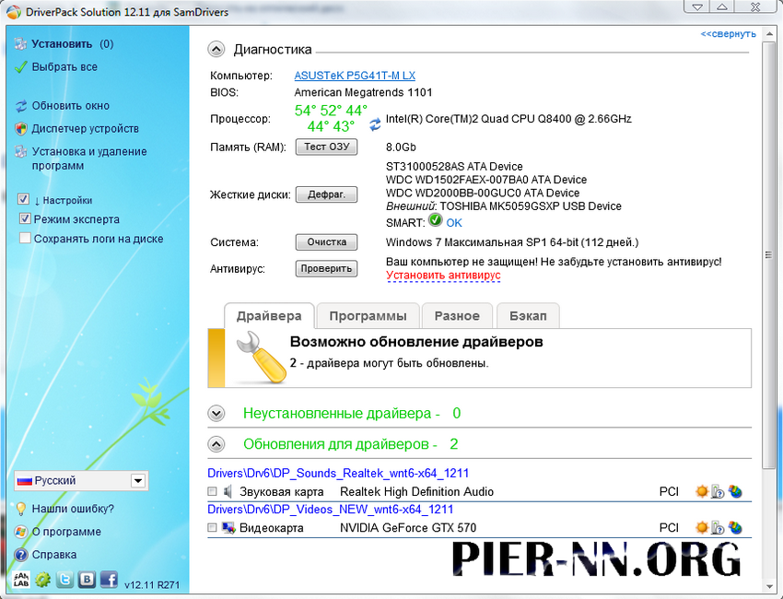Click the Windows globe icon for GeForce row
The width and height of the screenshot is (783, 599).
pyautogui.click(x=735, y=527)
